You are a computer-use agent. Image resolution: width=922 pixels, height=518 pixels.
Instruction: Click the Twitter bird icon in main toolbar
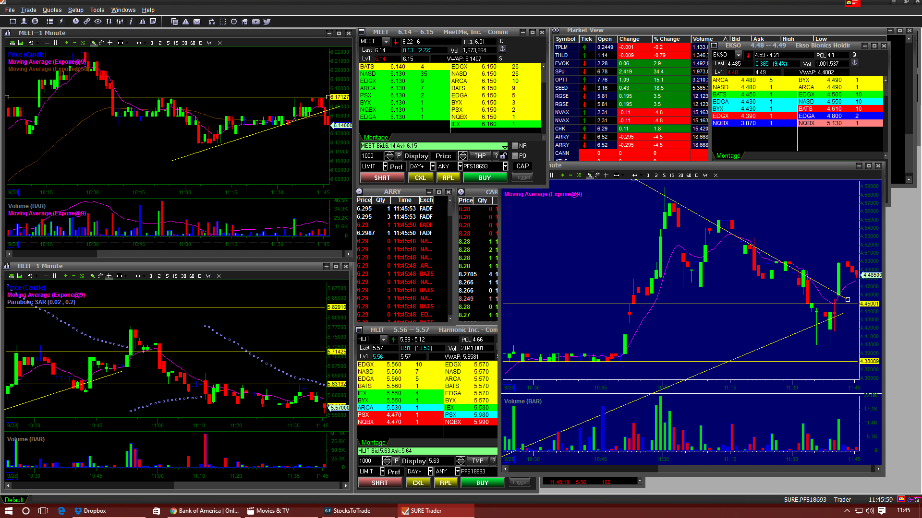267,22
